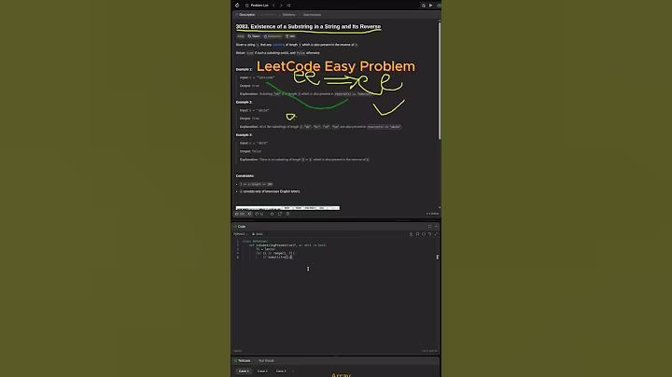
Task: Reset code to default with undo icon
Action: pos(430,234)
